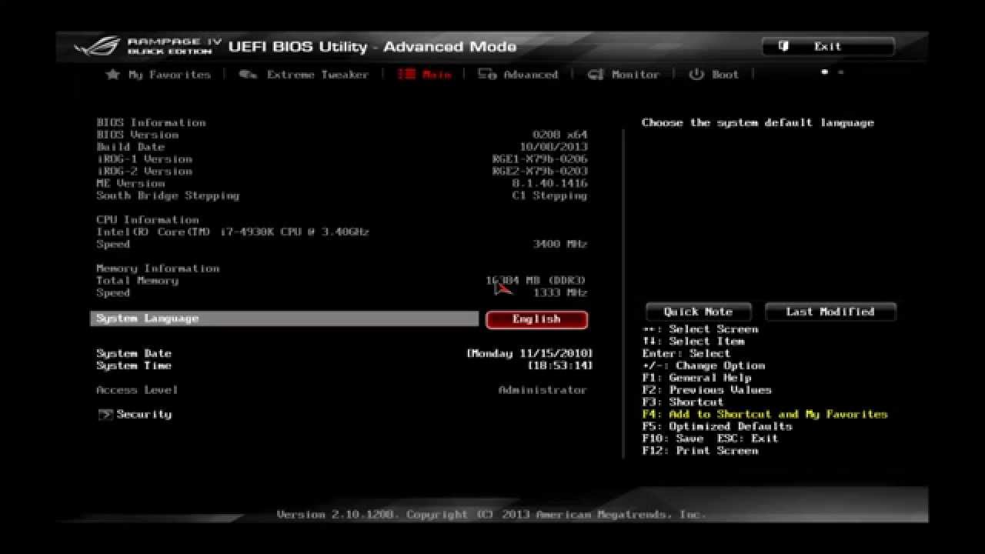This screenshot has height=554, width=985.
Task: Click the 3400 MHz speed value
Action: (559, 245)
